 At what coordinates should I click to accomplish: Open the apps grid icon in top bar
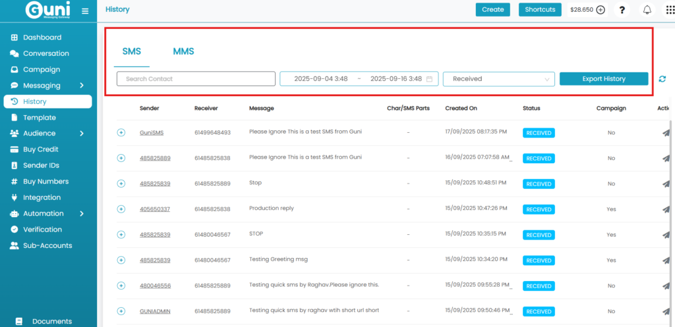coord(670,10)
